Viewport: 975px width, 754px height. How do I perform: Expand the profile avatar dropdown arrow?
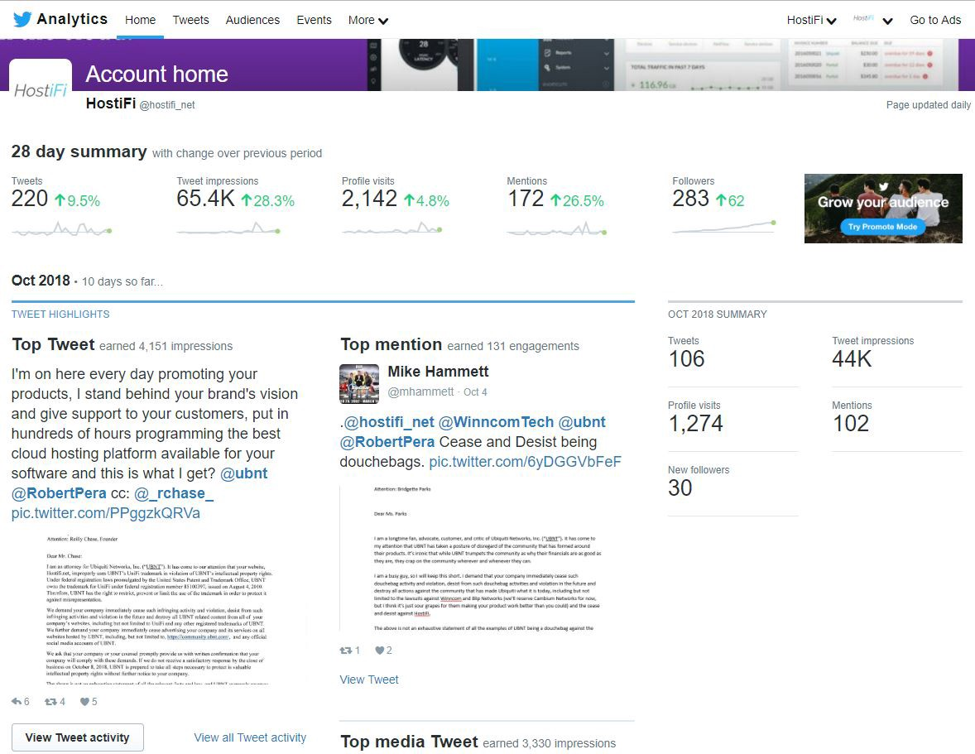point(888,22)
